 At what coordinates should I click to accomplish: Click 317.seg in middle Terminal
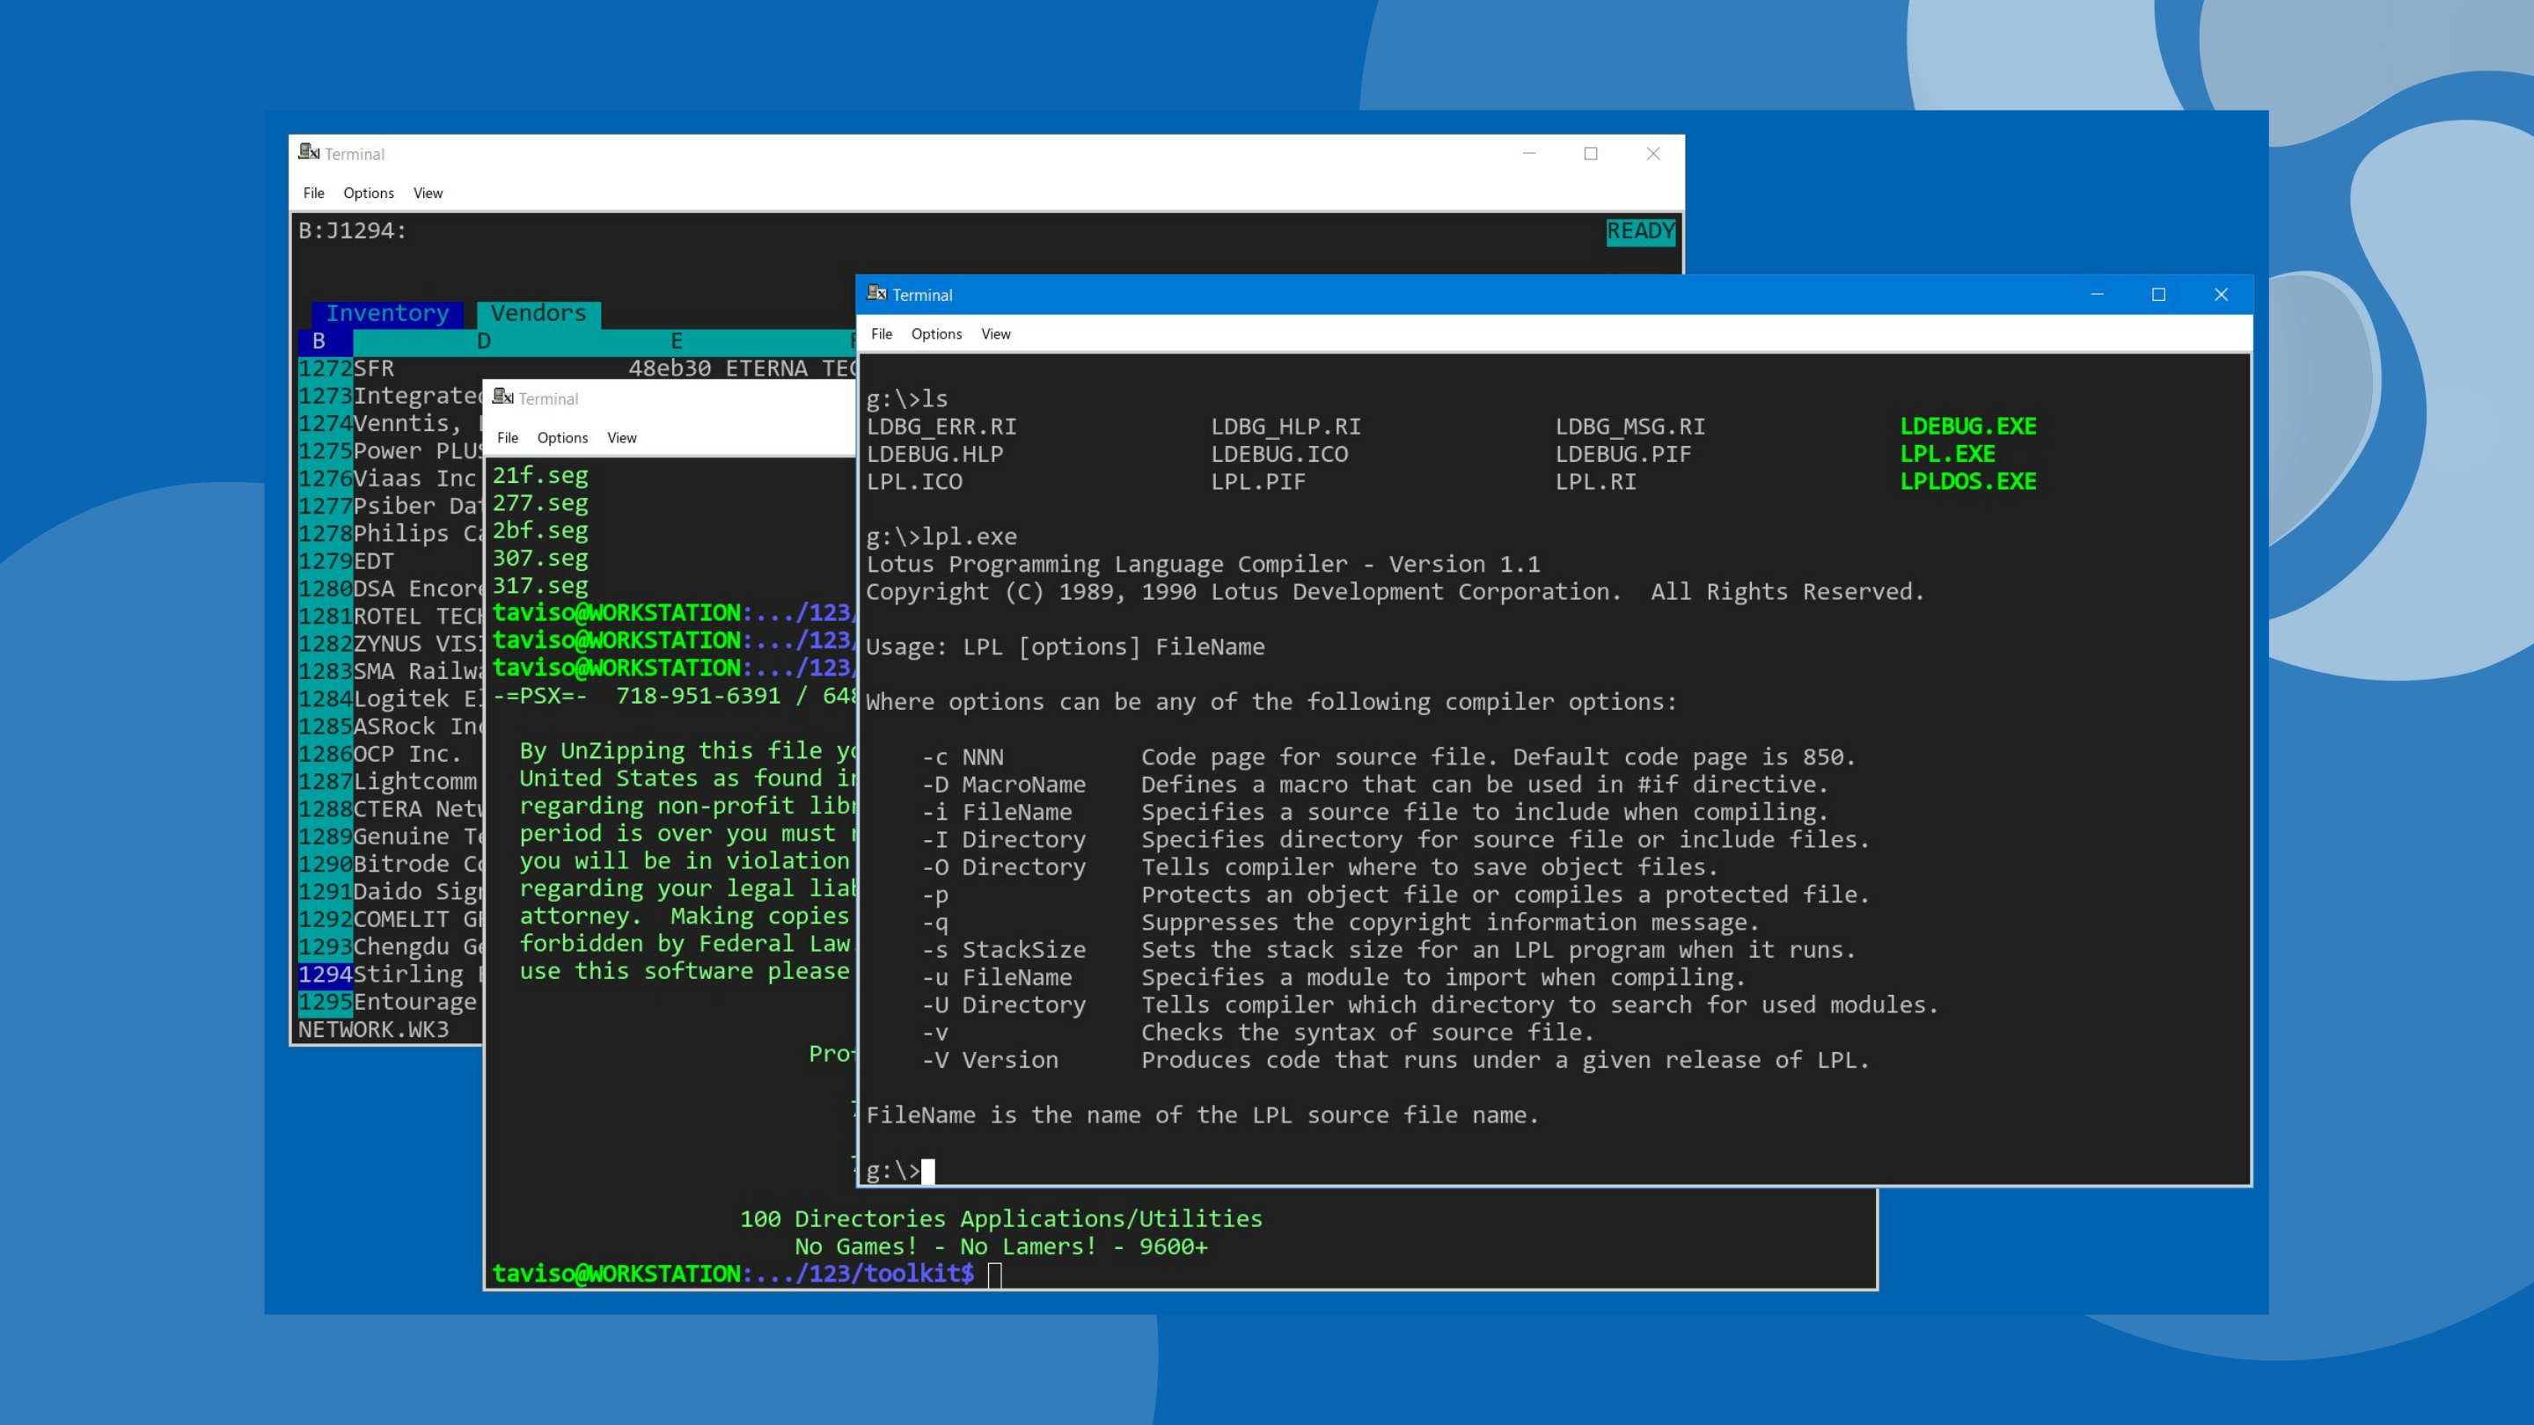point(540,585)
